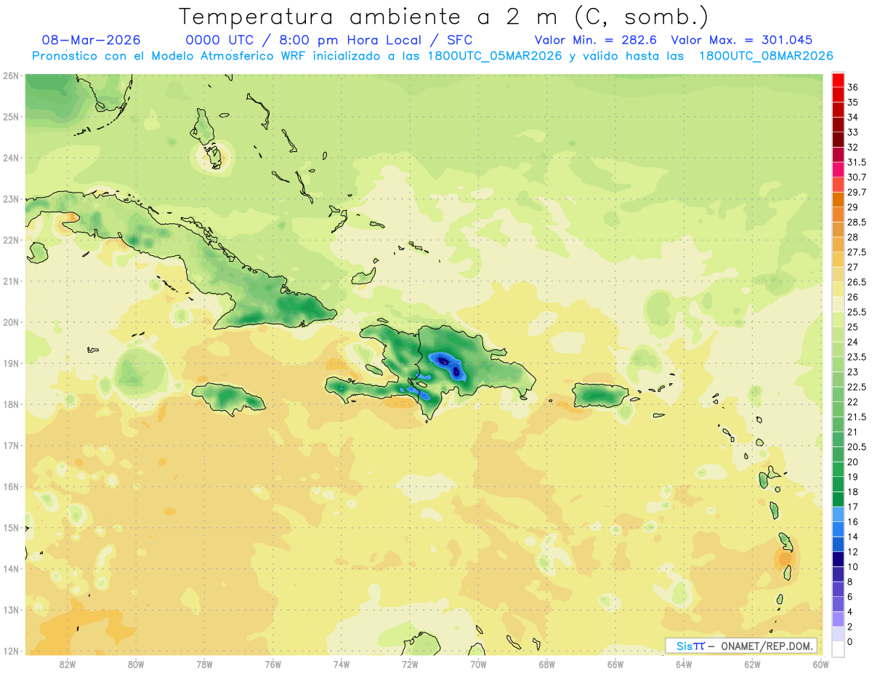The image size is (872, 674).
Task: Click the longitude label '64W'
Action: [684, 664]
